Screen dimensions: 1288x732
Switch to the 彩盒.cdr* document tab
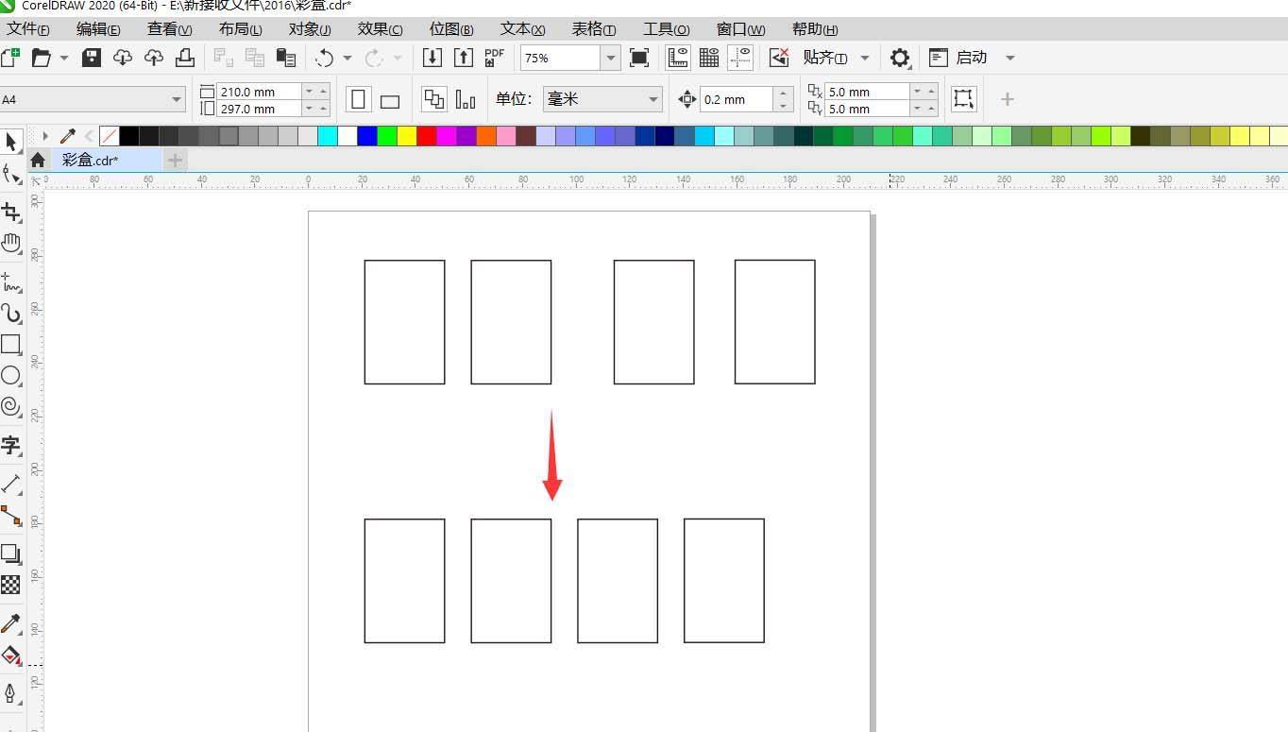[91, 160]
